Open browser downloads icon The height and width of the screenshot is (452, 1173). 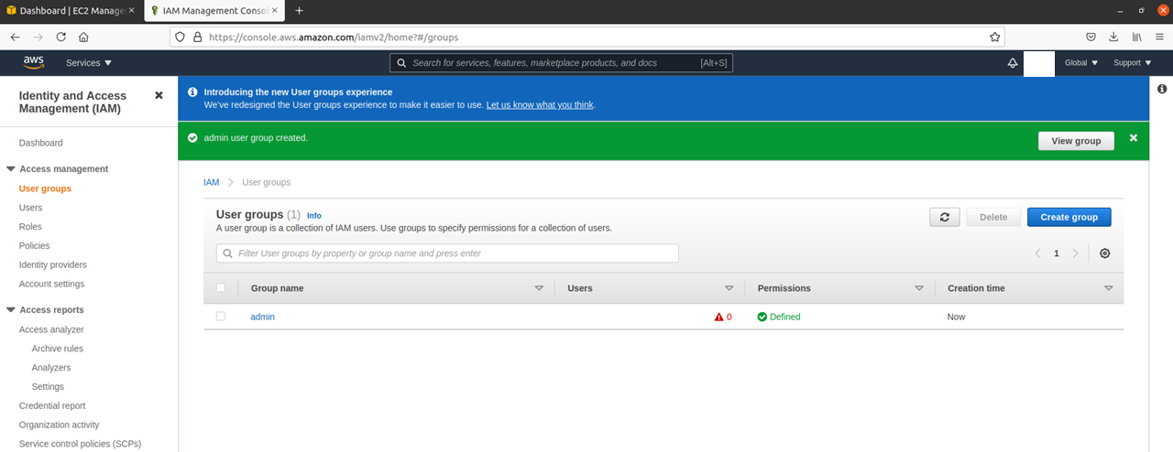(1113, 38)
